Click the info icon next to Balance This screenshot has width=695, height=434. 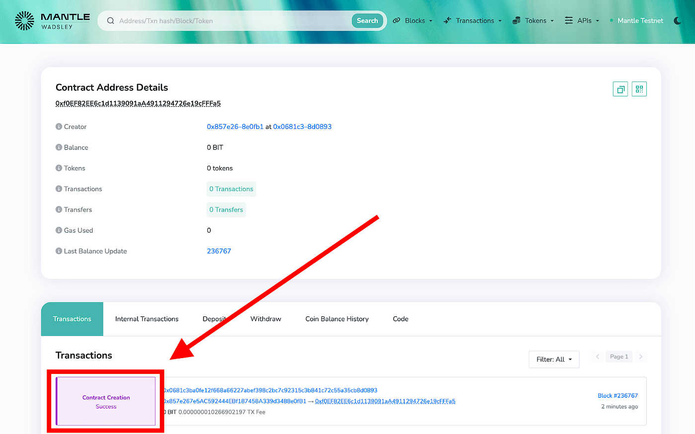pos(59,147)
